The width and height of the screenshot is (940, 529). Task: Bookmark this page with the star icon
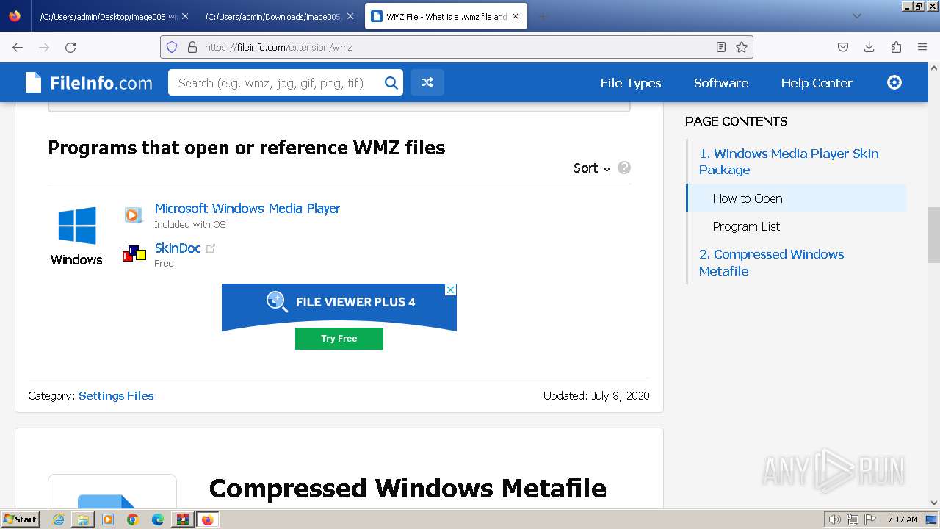(742, 47)
